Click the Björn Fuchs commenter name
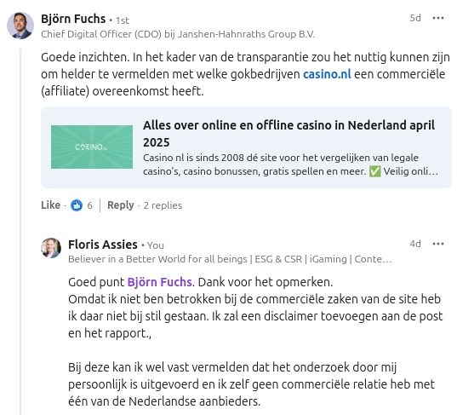Screen dimensions: 457x415 [x=73, y=19]
